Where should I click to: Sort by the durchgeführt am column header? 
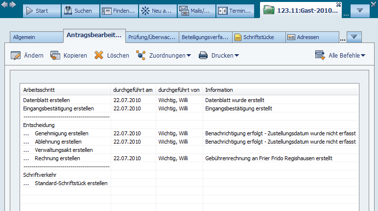[x=133, y=90]
